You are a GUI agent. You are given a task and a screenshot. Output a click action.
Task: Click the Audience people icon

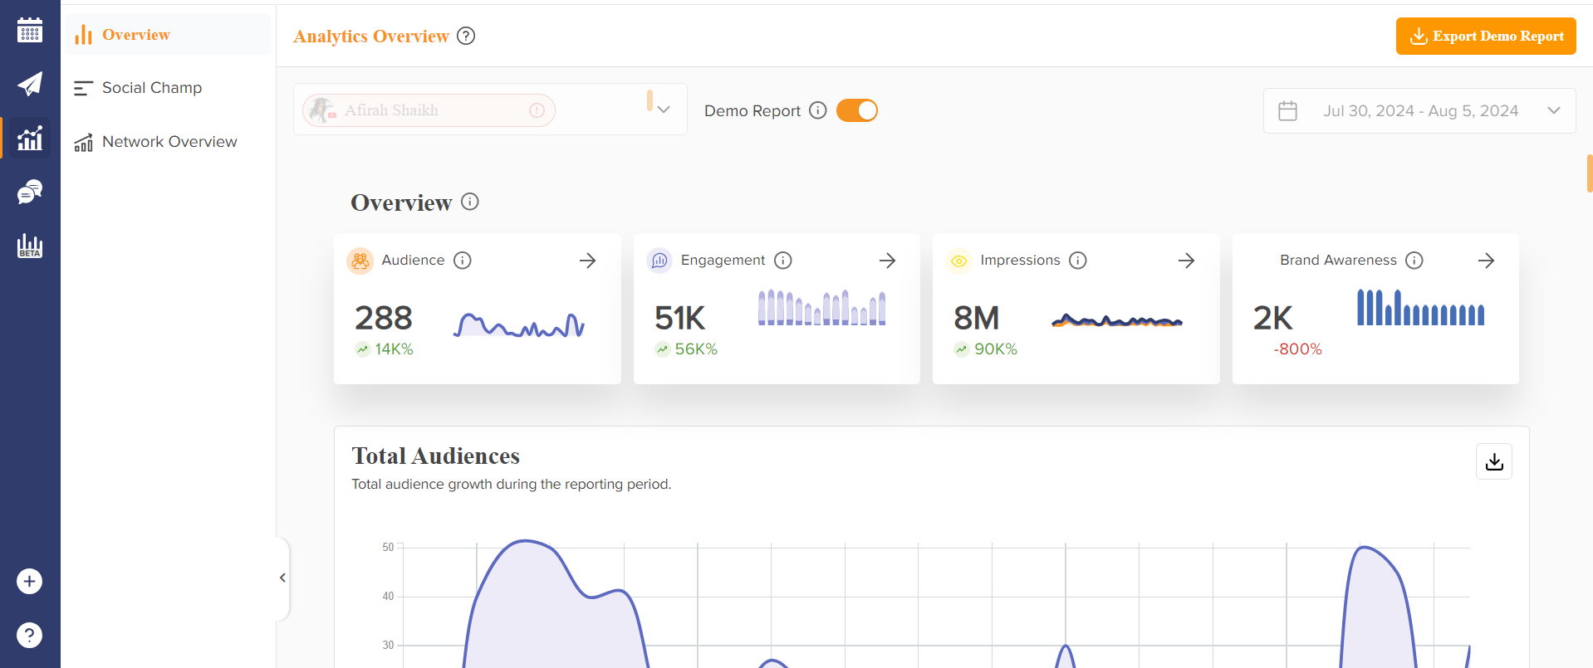[360, 261]
